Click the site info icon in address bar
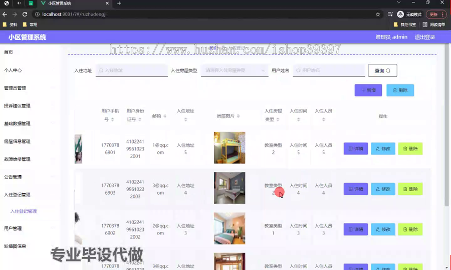The height and width of the screenshot is (270, 451). [37, 14]
